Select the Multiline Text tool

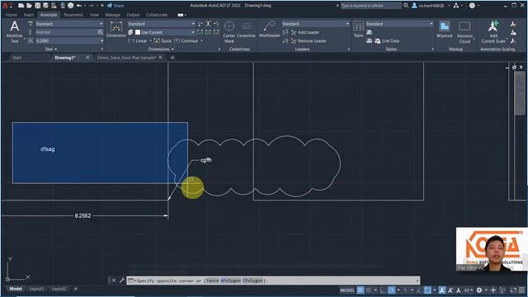point(15,31)
